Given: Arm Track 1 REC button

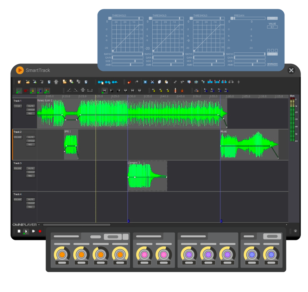Looking at the screenshot, I should (x=31, y=114).
